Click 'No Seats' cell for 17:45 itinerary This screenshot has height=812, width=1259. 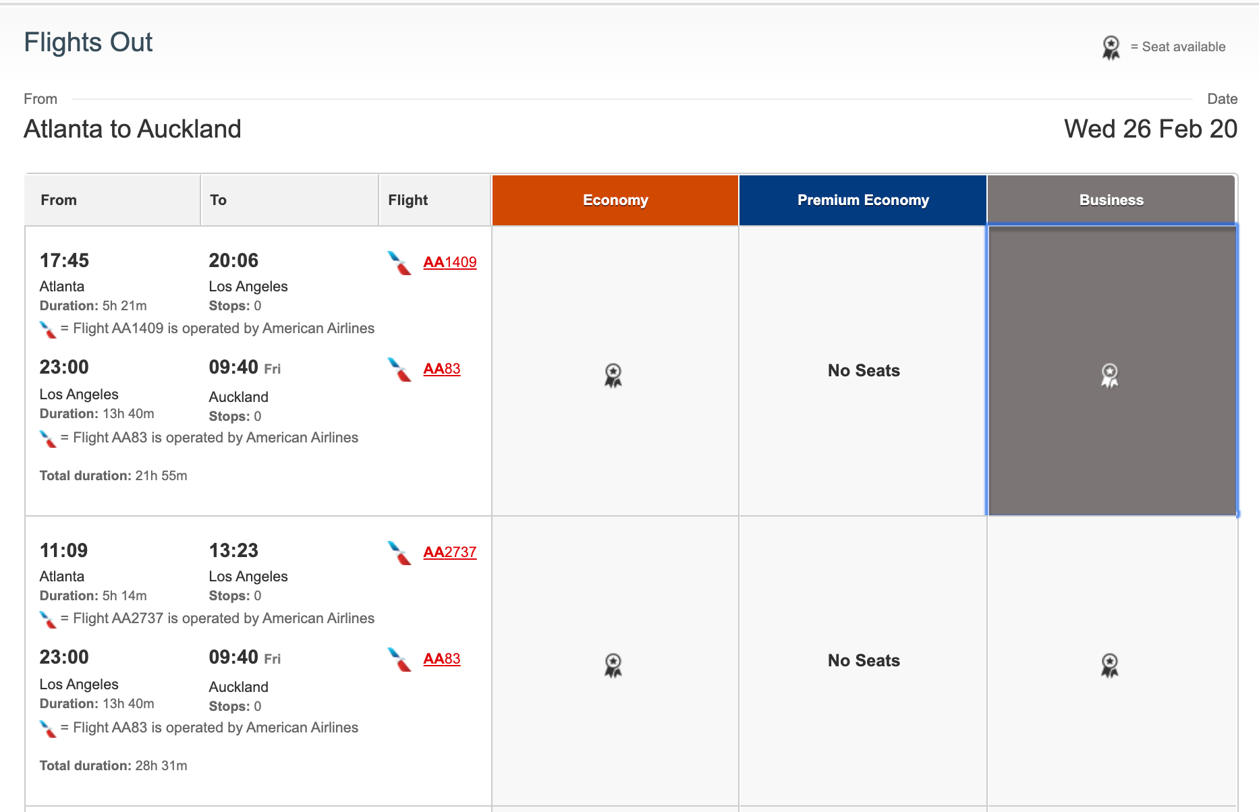click(864, 371)
